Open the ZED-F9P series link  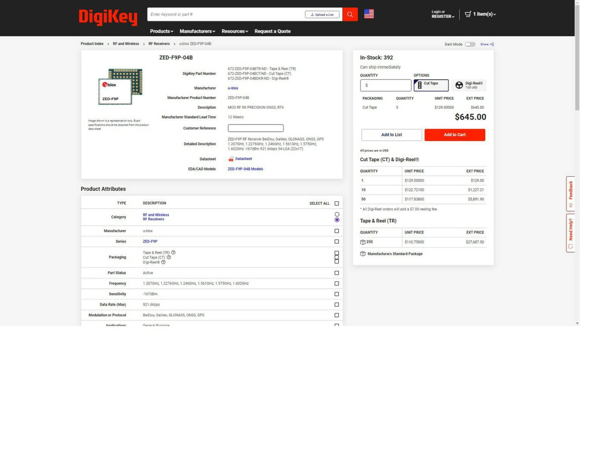(150, 242)
